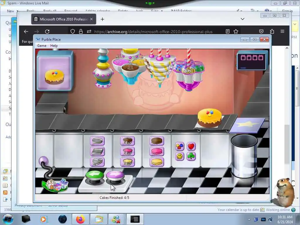Open the browser extensions puzzle icon
Viewport: 300px width, 225px height.
coord(272,31)
